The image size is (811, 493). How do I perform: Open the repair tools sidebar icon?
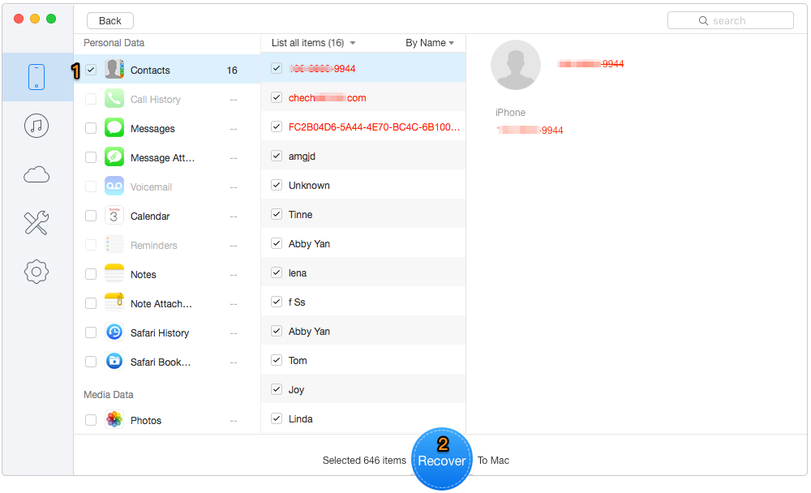click(36, 223)
